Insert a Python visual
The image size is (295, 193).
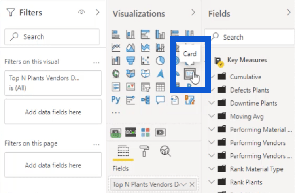point(115,100)
